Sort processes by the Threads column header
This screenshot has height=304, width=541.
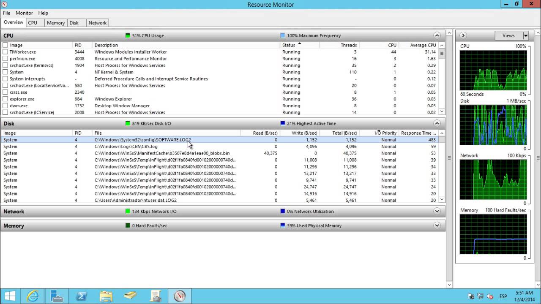point(339,45)
